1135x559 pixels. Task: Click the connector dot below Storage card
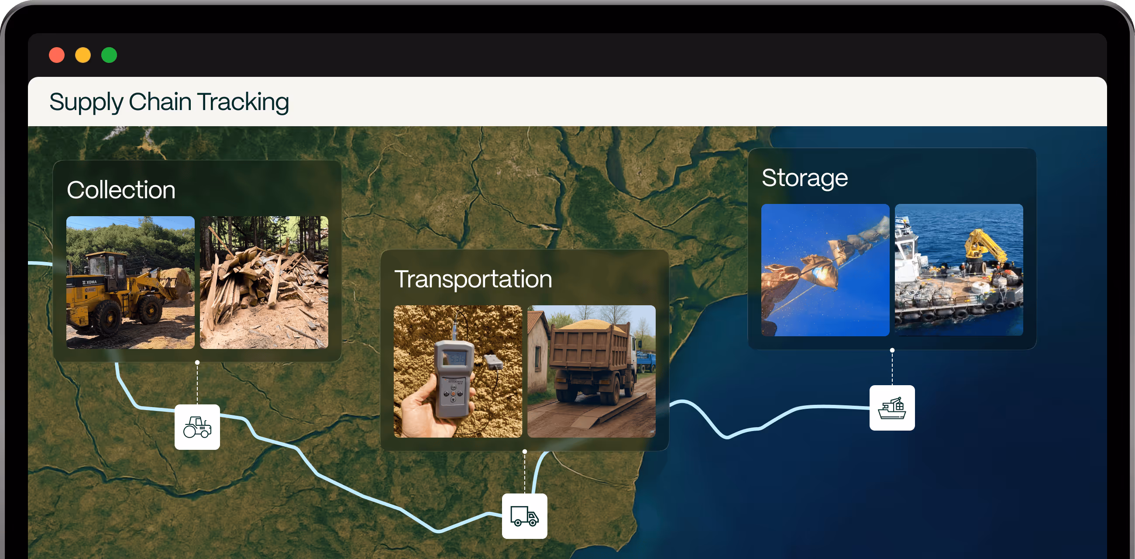tap(892, 350)
